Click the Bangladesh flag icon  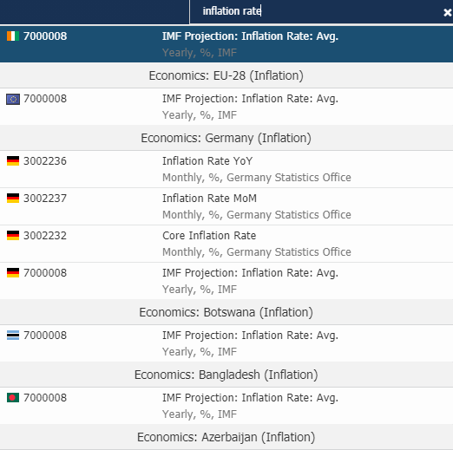[13, 398]
